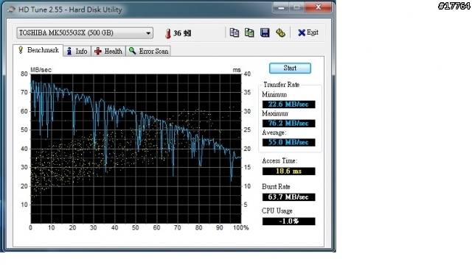Click the ms axis label on graph

[x=237, y=70]
